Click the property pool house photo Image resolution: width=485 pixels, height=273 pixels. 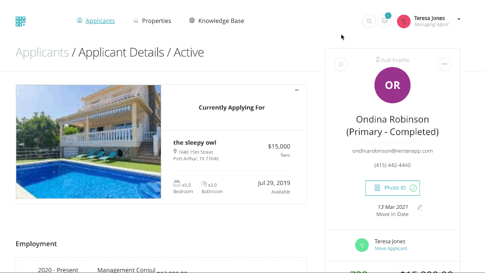88,142
